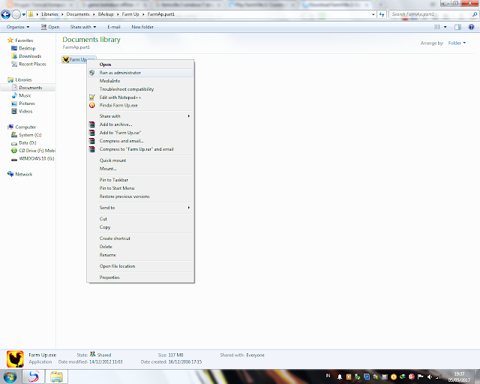Click the Change your view icon
This screenshot has height=384, width=480.
436,27
